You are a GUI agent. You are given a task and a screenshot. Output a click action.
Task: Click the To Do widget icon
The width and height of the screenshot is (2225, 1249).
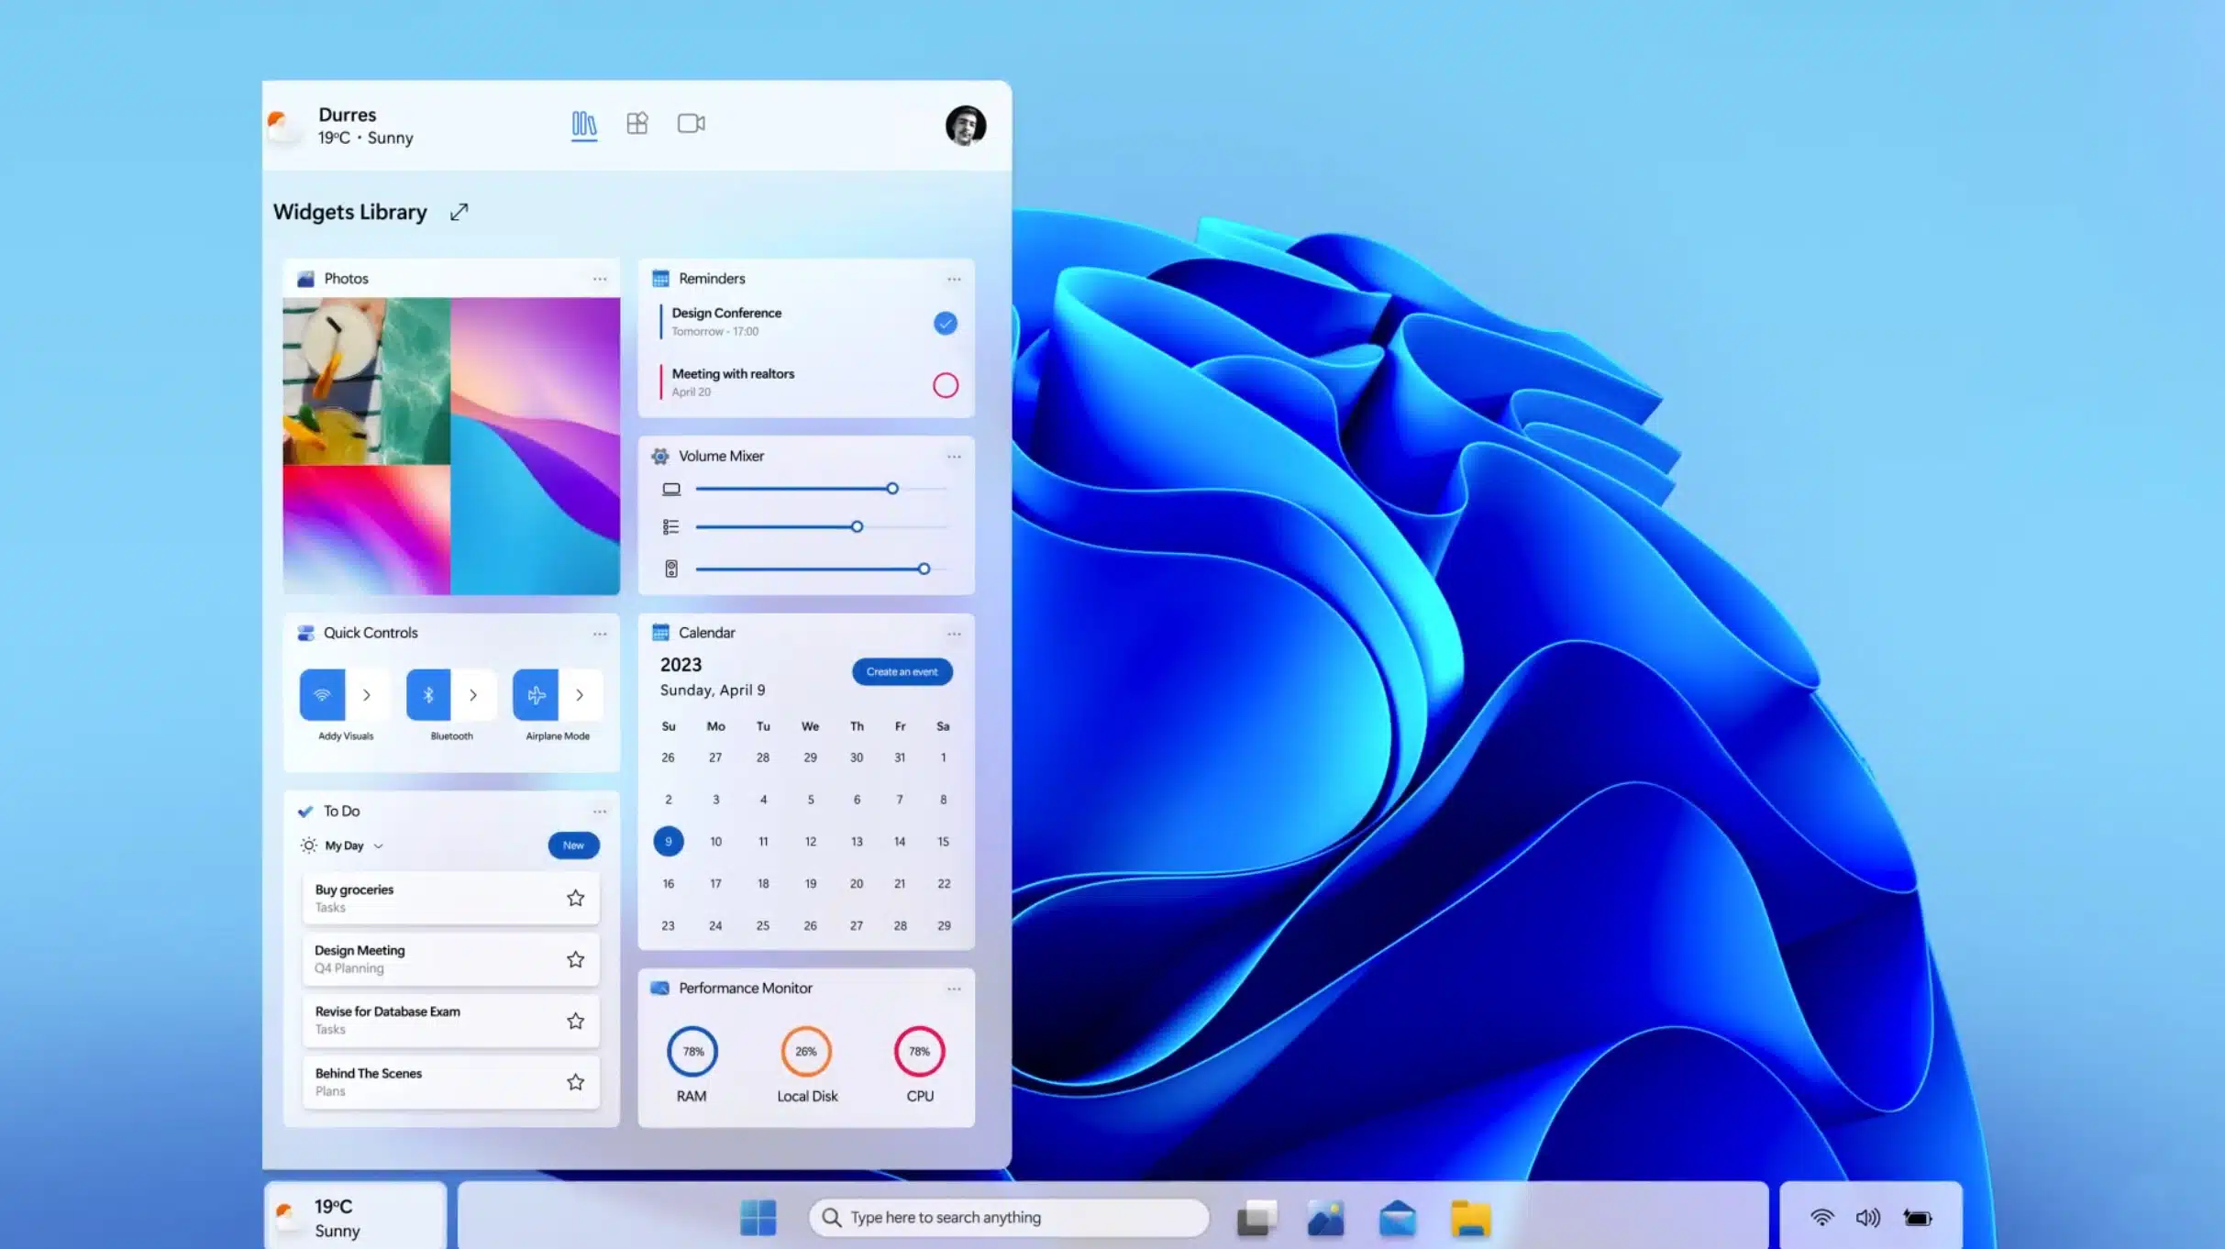pos(304,811)
